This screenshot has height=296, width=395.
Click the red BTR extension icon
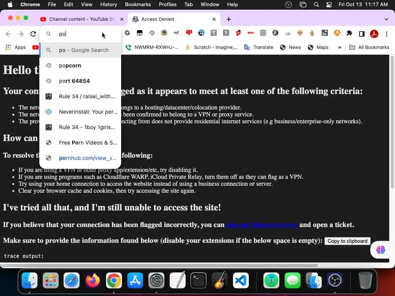tap(250, 33)
